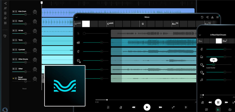This screenshot has width=235, height=112.
Task: Click the fast-forward button on tablet
Action: click(x=160, y=107)
